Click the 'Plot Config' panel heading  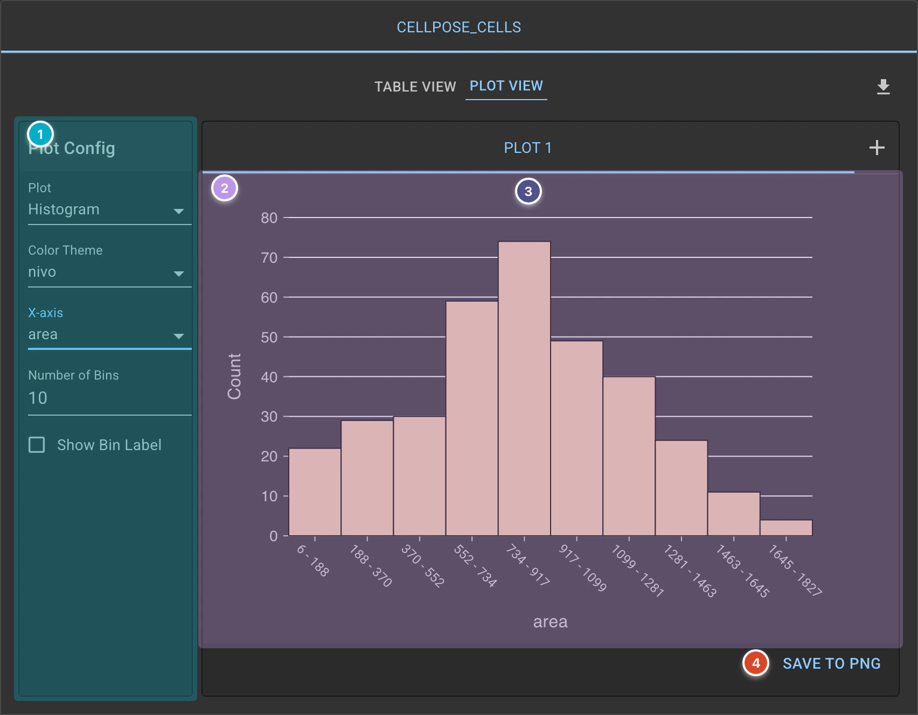[x=72, y=148]
